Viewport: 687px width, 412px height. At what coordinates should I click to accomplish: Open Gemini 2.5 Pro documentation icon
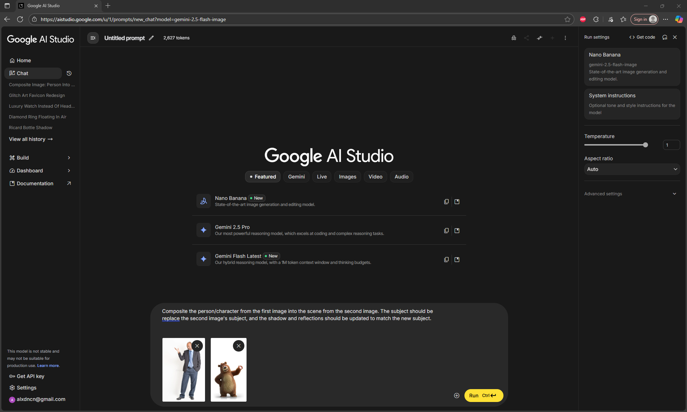pos(457,231)
